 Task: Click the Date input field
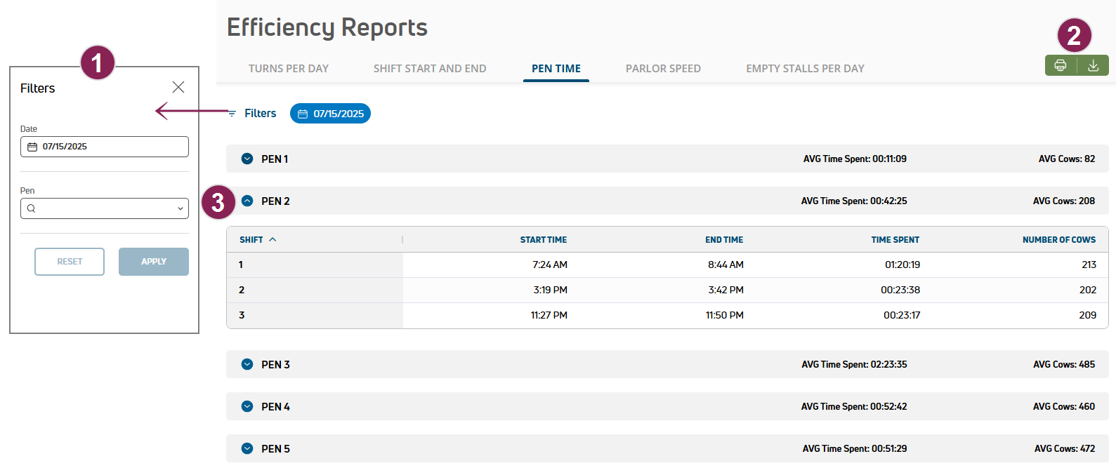click(x=112, y=147)
